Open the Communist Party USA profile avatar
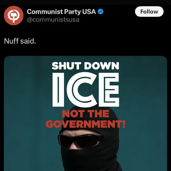 click(x=14, y=16)
